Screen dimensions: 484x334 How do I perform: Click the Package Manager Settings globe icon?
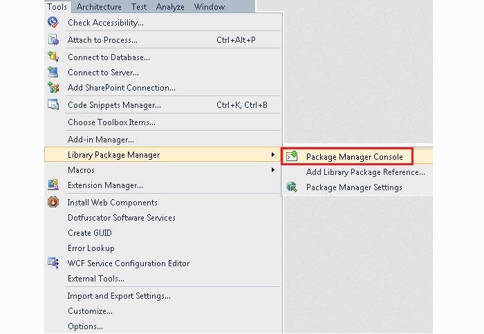click(x=292, y=187)
